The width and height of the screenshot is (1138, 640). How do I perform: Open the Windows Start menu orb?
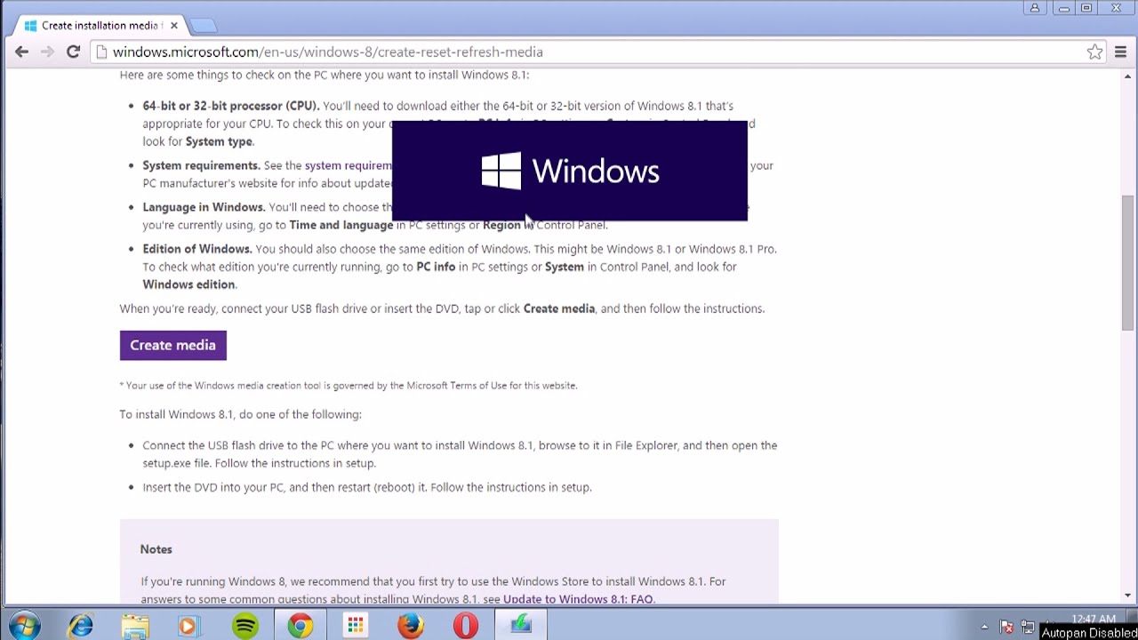coord(24,626)
